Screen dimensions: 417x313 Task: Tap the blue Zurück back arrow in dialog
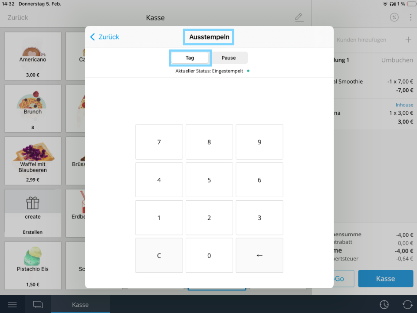[105, 37]
